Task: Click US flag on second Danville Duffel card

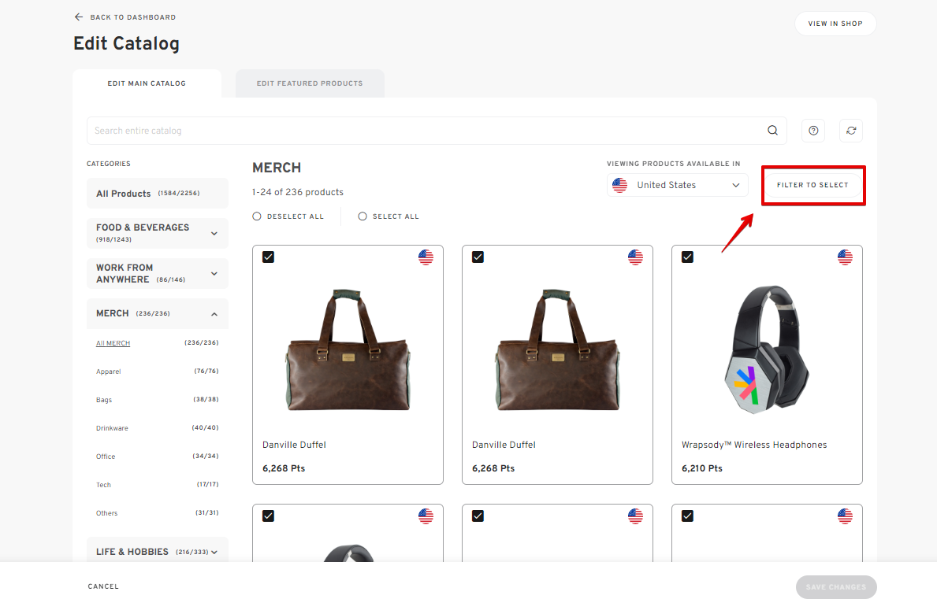Action: pos(635,257)
